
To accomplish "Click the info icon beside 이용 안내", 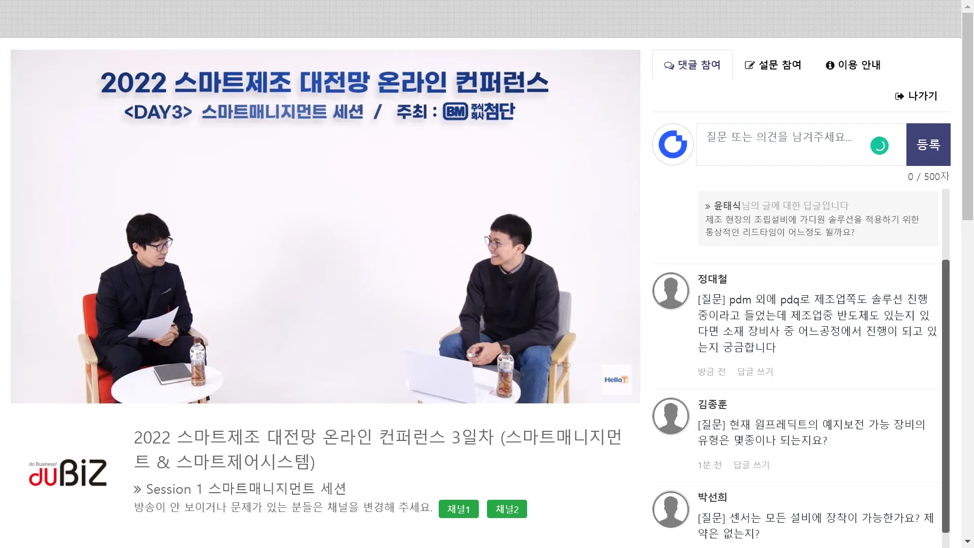I will [830, 65].
